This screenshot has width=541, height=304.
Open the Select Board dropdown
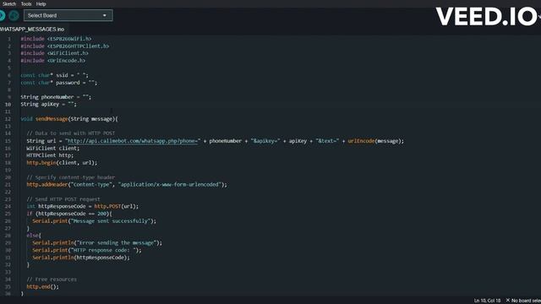(x=68, y=15)
